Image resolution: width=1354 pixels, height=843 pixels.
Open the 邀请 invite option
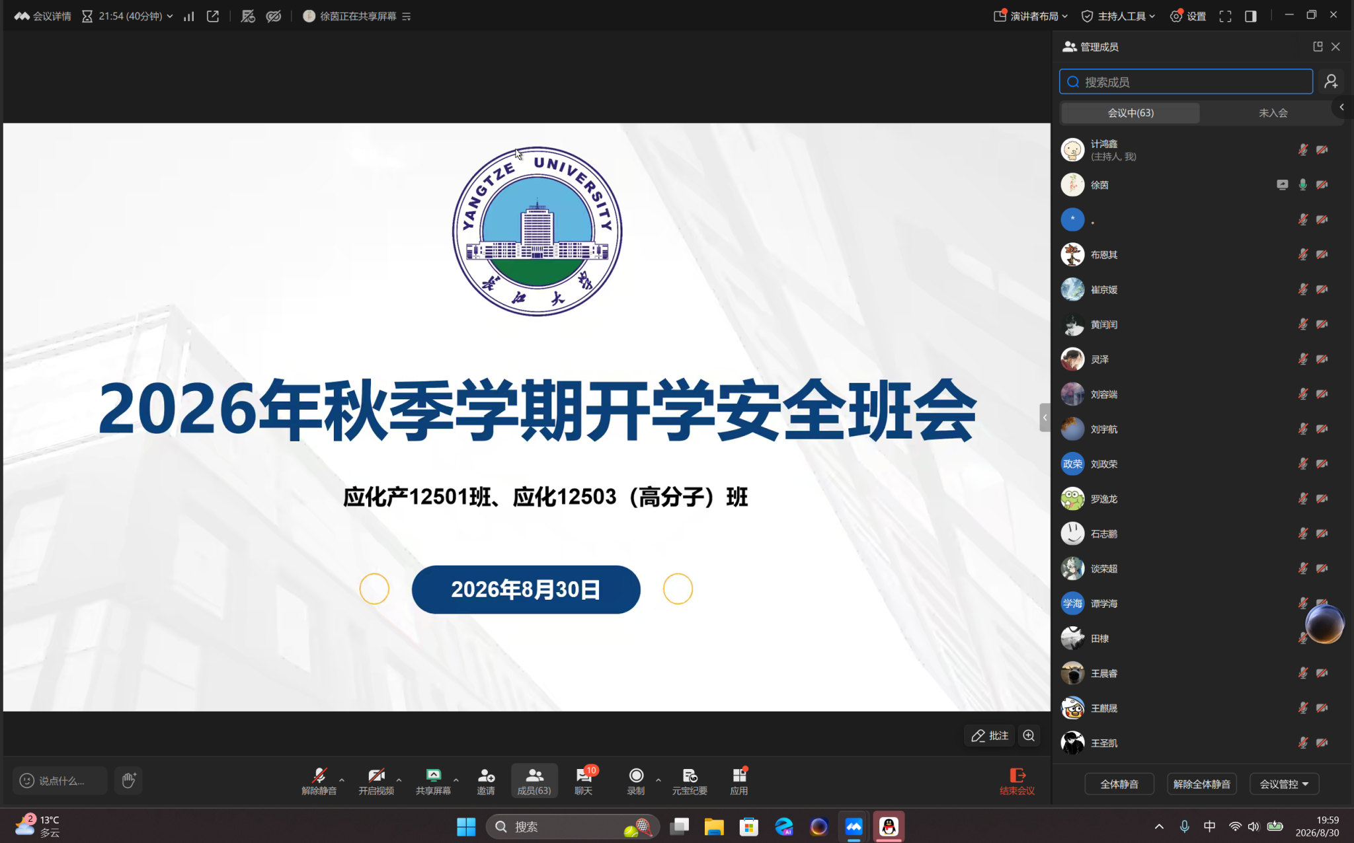[486, 781]
